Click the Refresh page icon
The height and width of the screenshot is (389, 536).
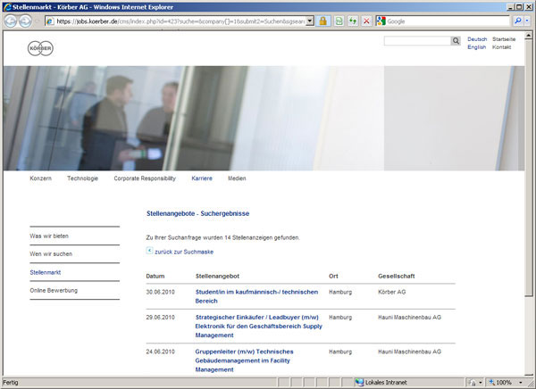point(353,21)
